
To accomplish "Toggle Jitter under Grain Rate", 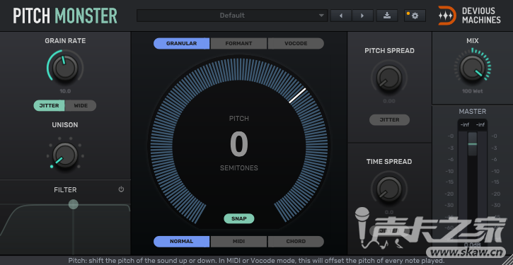I will coord(49,105).
